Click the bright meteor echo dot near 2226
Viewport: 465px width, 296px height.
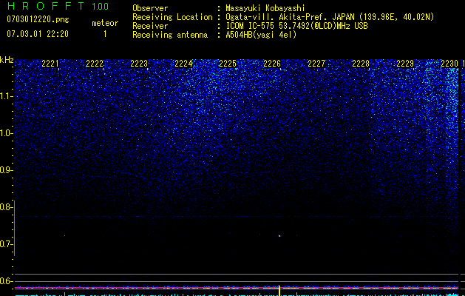[x=279, y=236]
